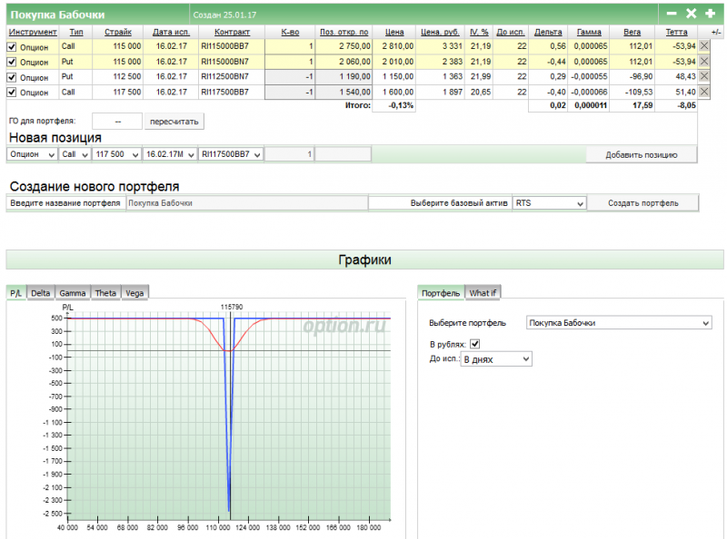The image size is (727, 539).
Task: Remove the 115 000 Put position row
Action: 704,61
